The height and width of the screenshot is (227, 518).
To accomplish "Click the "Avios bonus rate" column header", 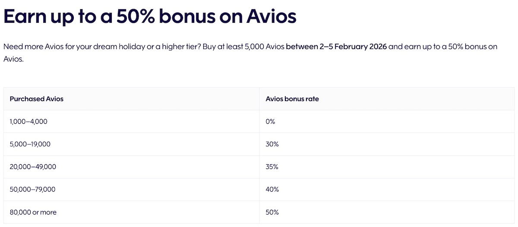I will [292, 99].
